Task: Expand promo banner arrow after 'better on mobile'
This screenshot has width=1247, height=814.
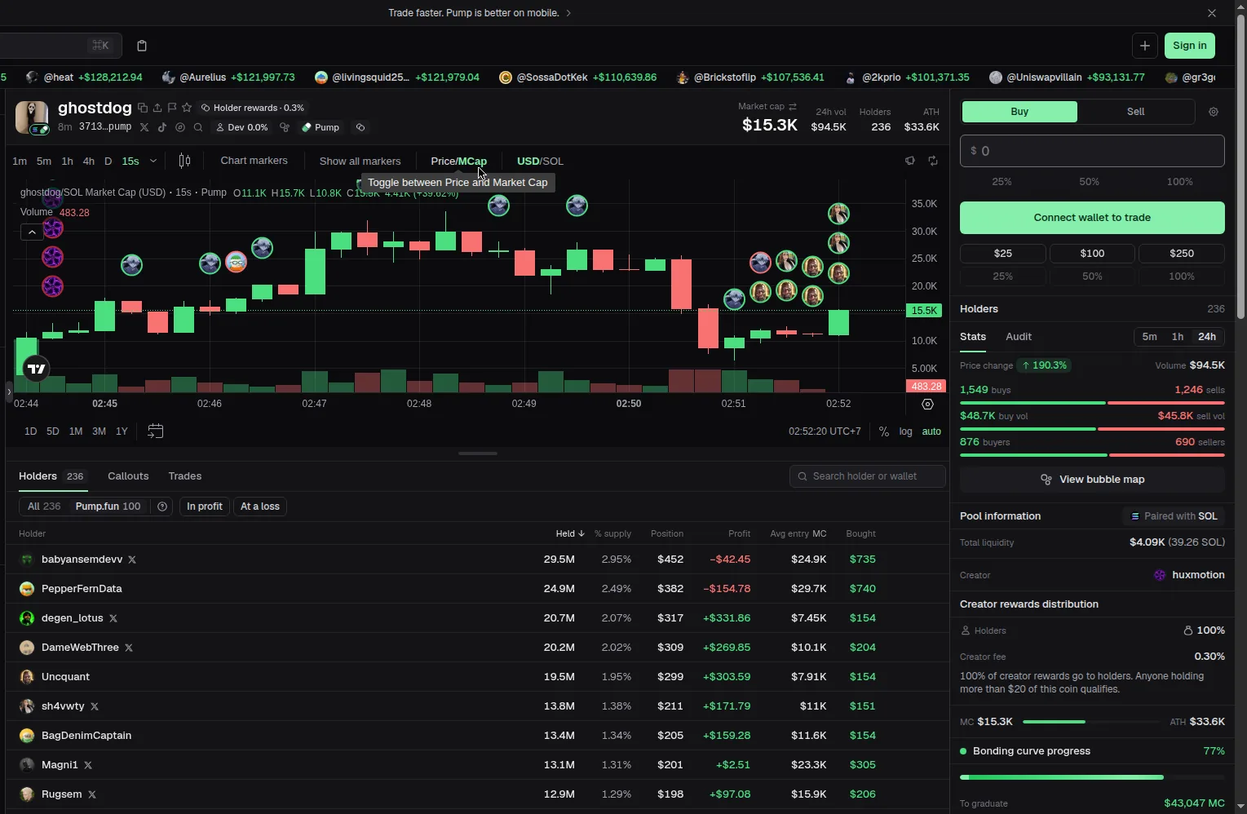Action: (568, 13)
